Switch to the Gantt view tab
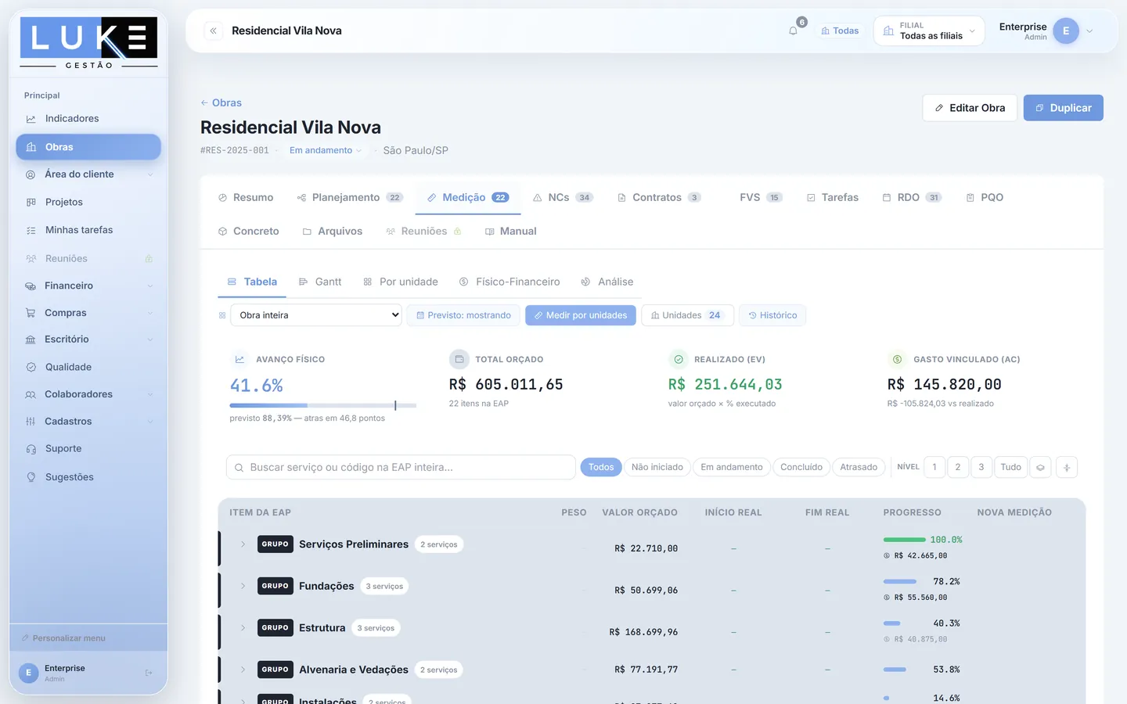 pyautogui.click(x=320, y=282)
